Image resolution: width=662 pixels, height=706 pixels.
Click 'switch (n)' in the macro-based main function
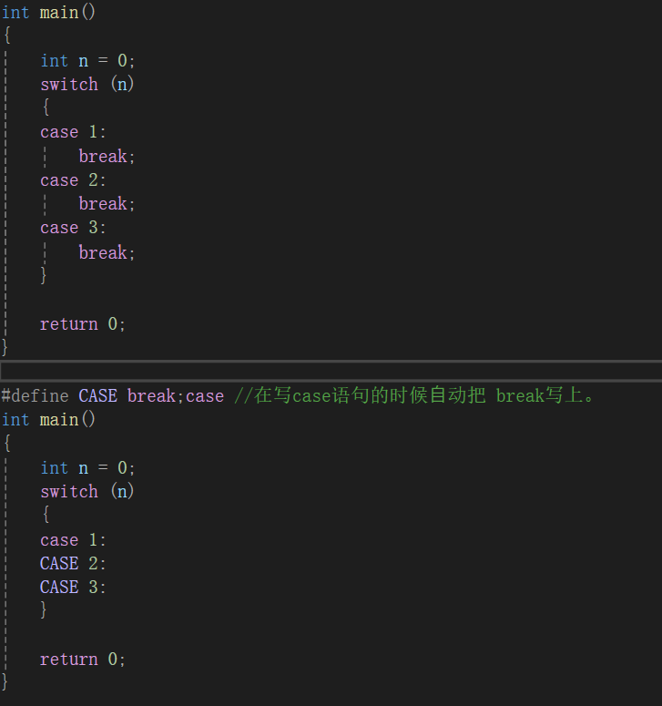87,491
